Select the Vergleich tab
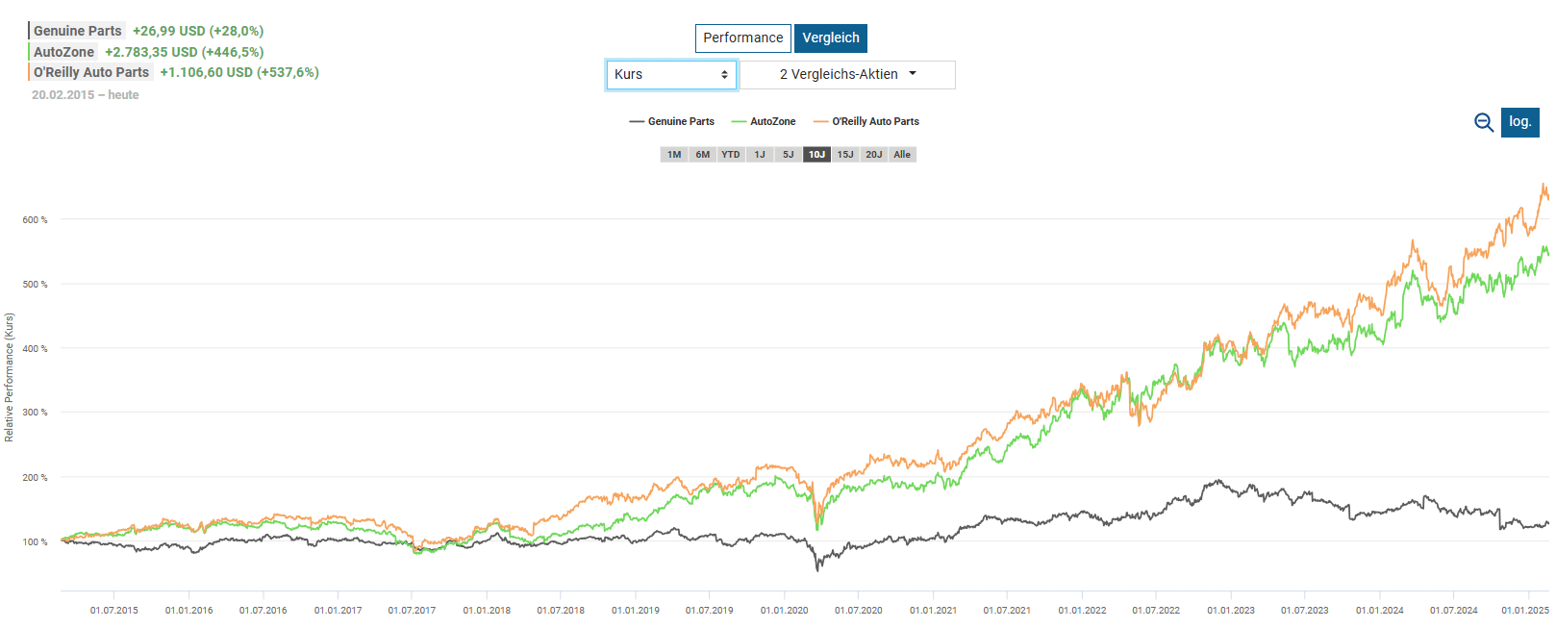 (831, 38)
